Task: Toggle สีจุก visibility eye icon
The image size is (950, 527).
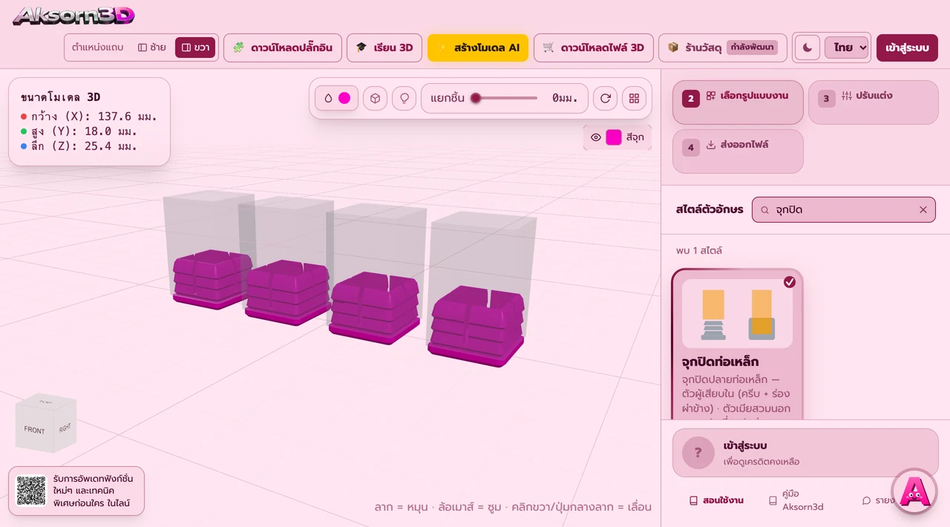Action: (596, 137)
